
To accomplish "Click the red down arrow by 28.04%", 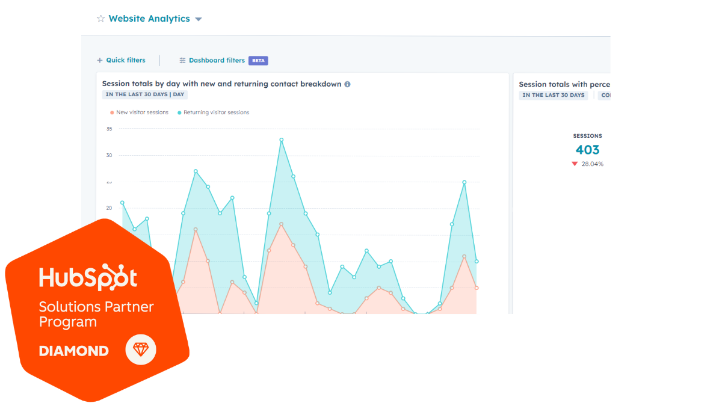I will point(575,164).
